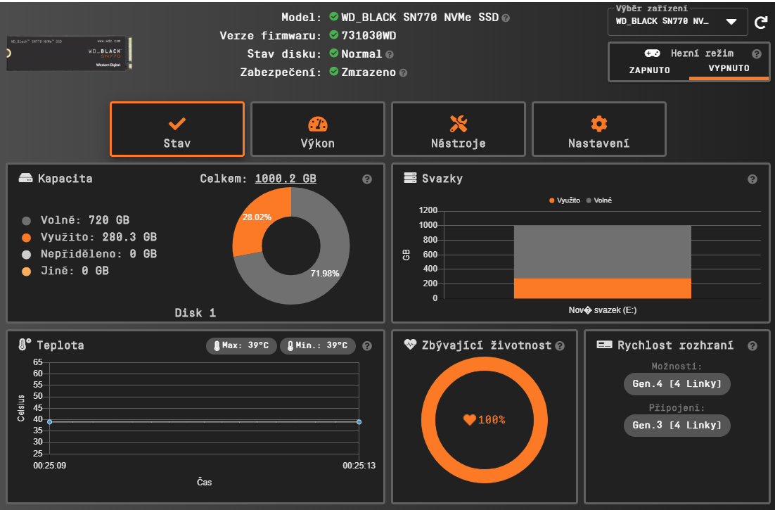Click the green check beside Model
This screenshot has height=510, width=775.
click(333, 16)
